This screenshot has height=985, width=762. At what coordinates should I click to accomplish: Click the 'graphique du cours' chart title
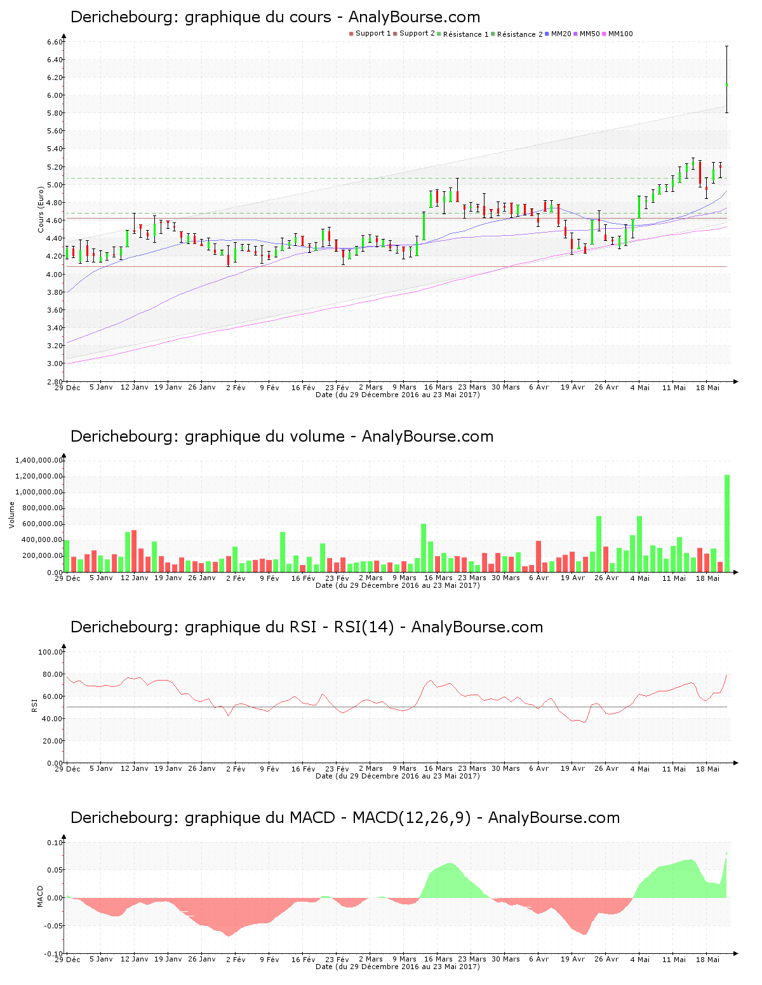click(x=275, y=17)
